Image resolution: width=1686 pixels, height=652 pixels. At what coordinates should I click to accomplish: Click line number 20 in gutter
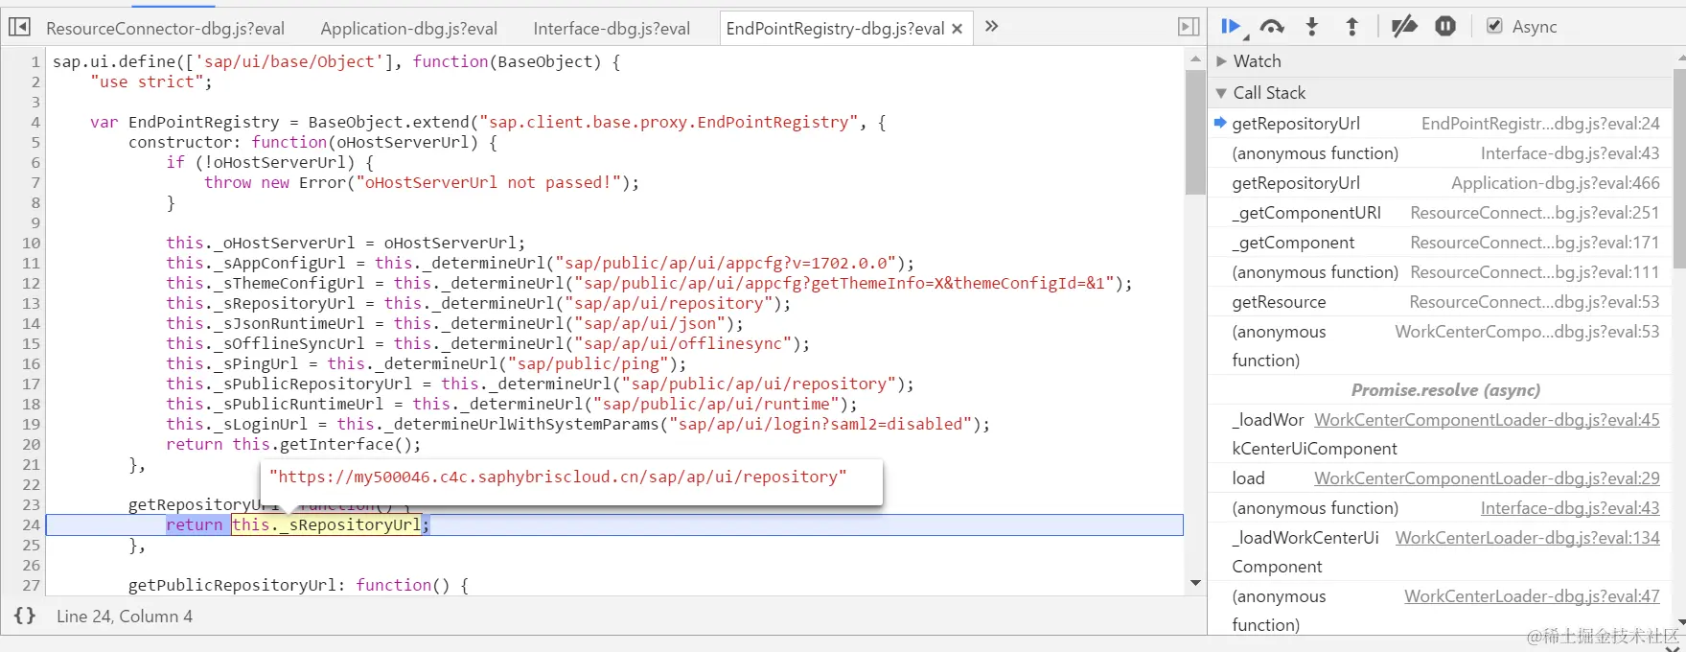point(31,445)
